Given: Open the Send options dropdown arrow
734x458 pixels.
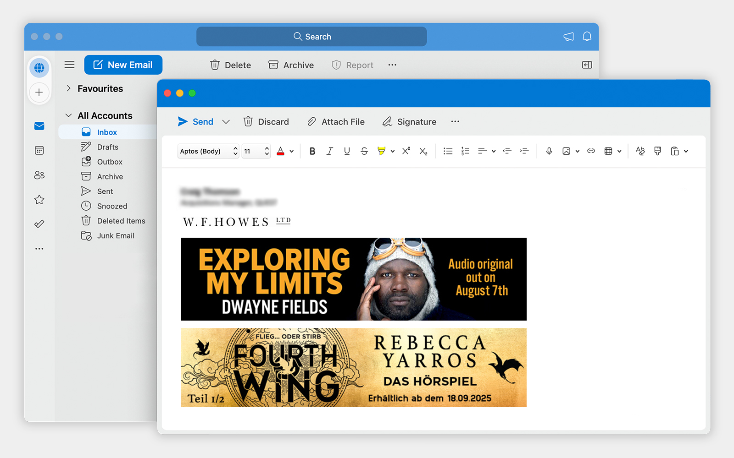Looking at the screenshot, I should tap(226, 121).
